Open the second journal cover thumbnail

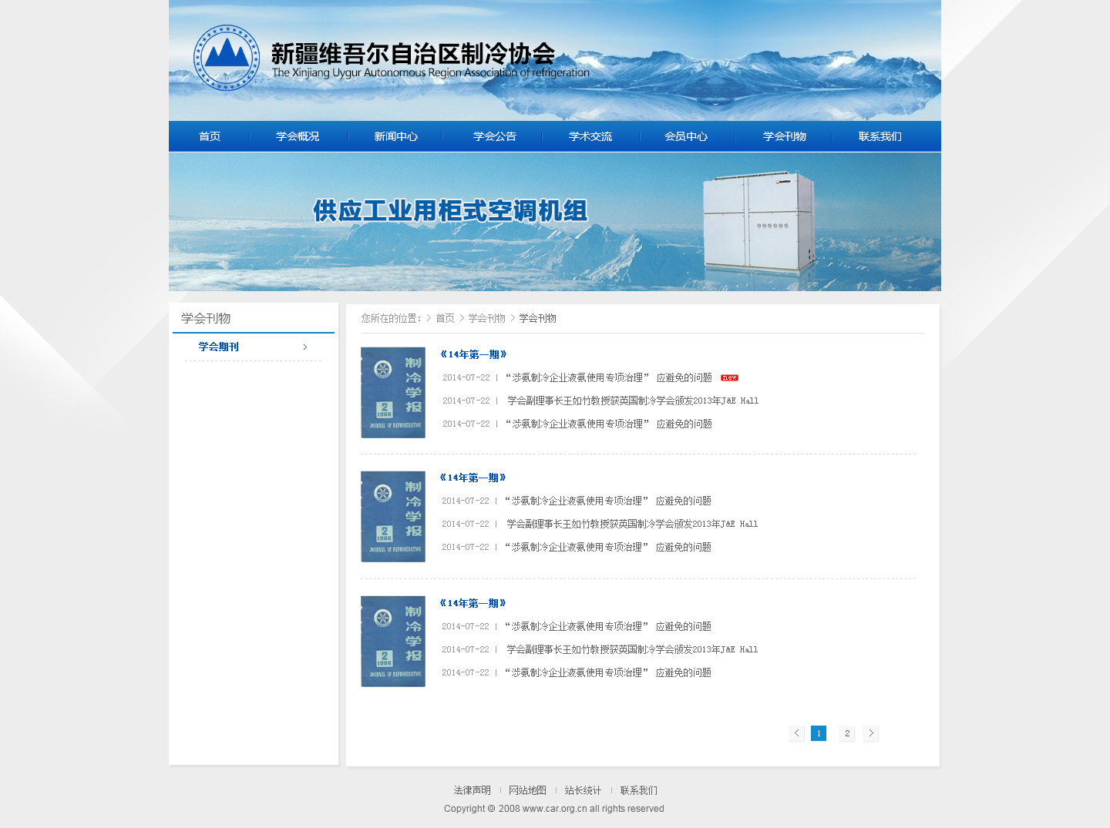[x=393, y=517]
